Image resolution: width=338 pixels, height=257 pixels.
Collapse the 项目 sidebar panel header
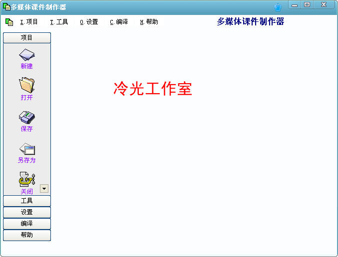[x=27, y=38]
